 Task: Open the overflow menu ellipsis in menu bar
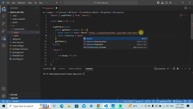point(47,3)
